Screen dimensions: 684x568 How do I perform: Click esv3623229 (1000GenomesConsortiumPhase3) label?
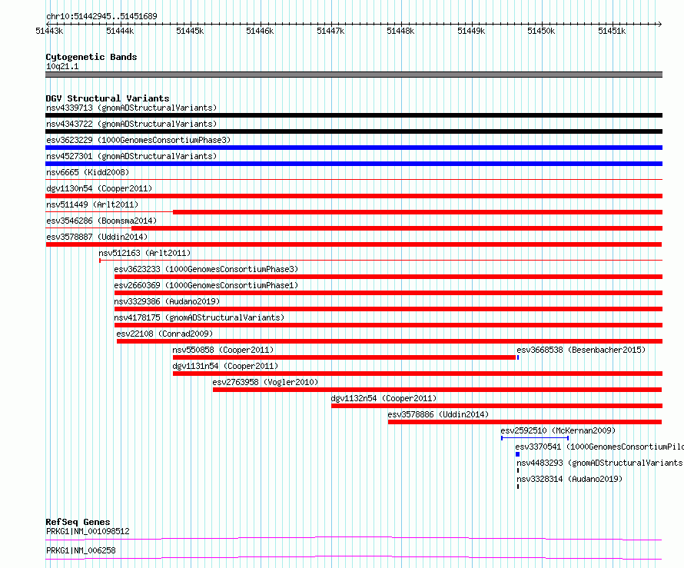click(138, 140)
